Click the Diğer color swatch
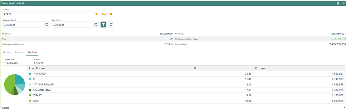 click(x=30, y=101)
